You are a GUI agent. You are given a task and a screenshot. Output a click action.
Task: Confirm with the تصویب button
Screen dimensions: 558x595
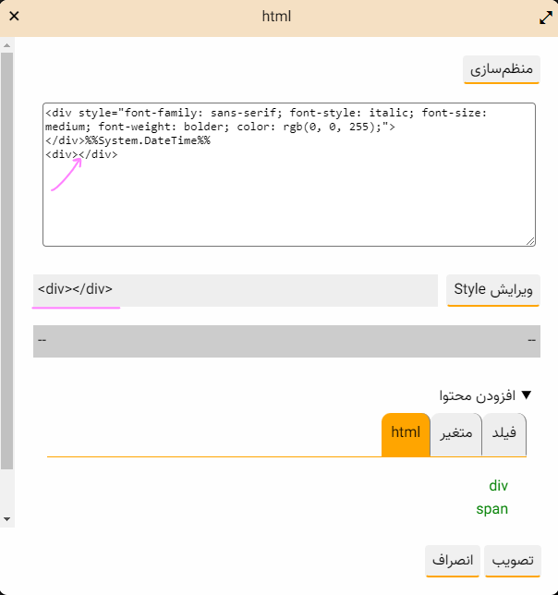pyautogui.click(x=513, y=561)
